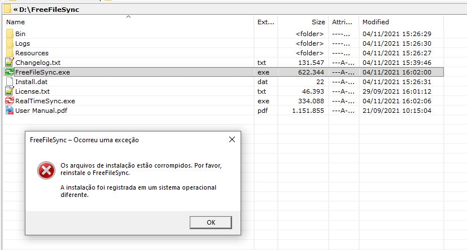Click modified date 29/09/2021 16:01:12

click(x=397, y=91)
